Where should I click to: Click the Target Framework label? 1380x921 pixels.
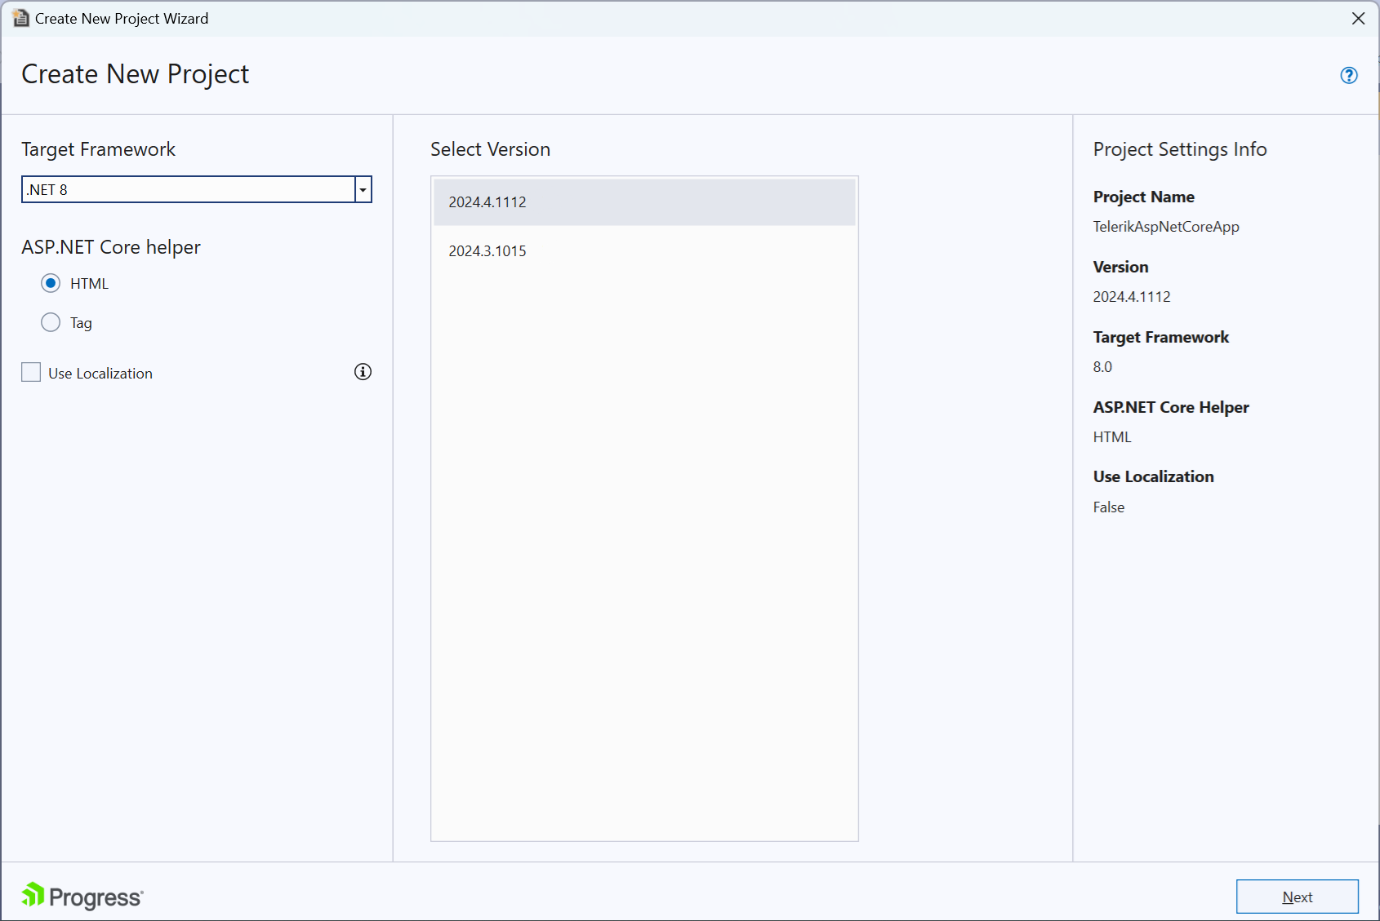click(x=98, y=149)
